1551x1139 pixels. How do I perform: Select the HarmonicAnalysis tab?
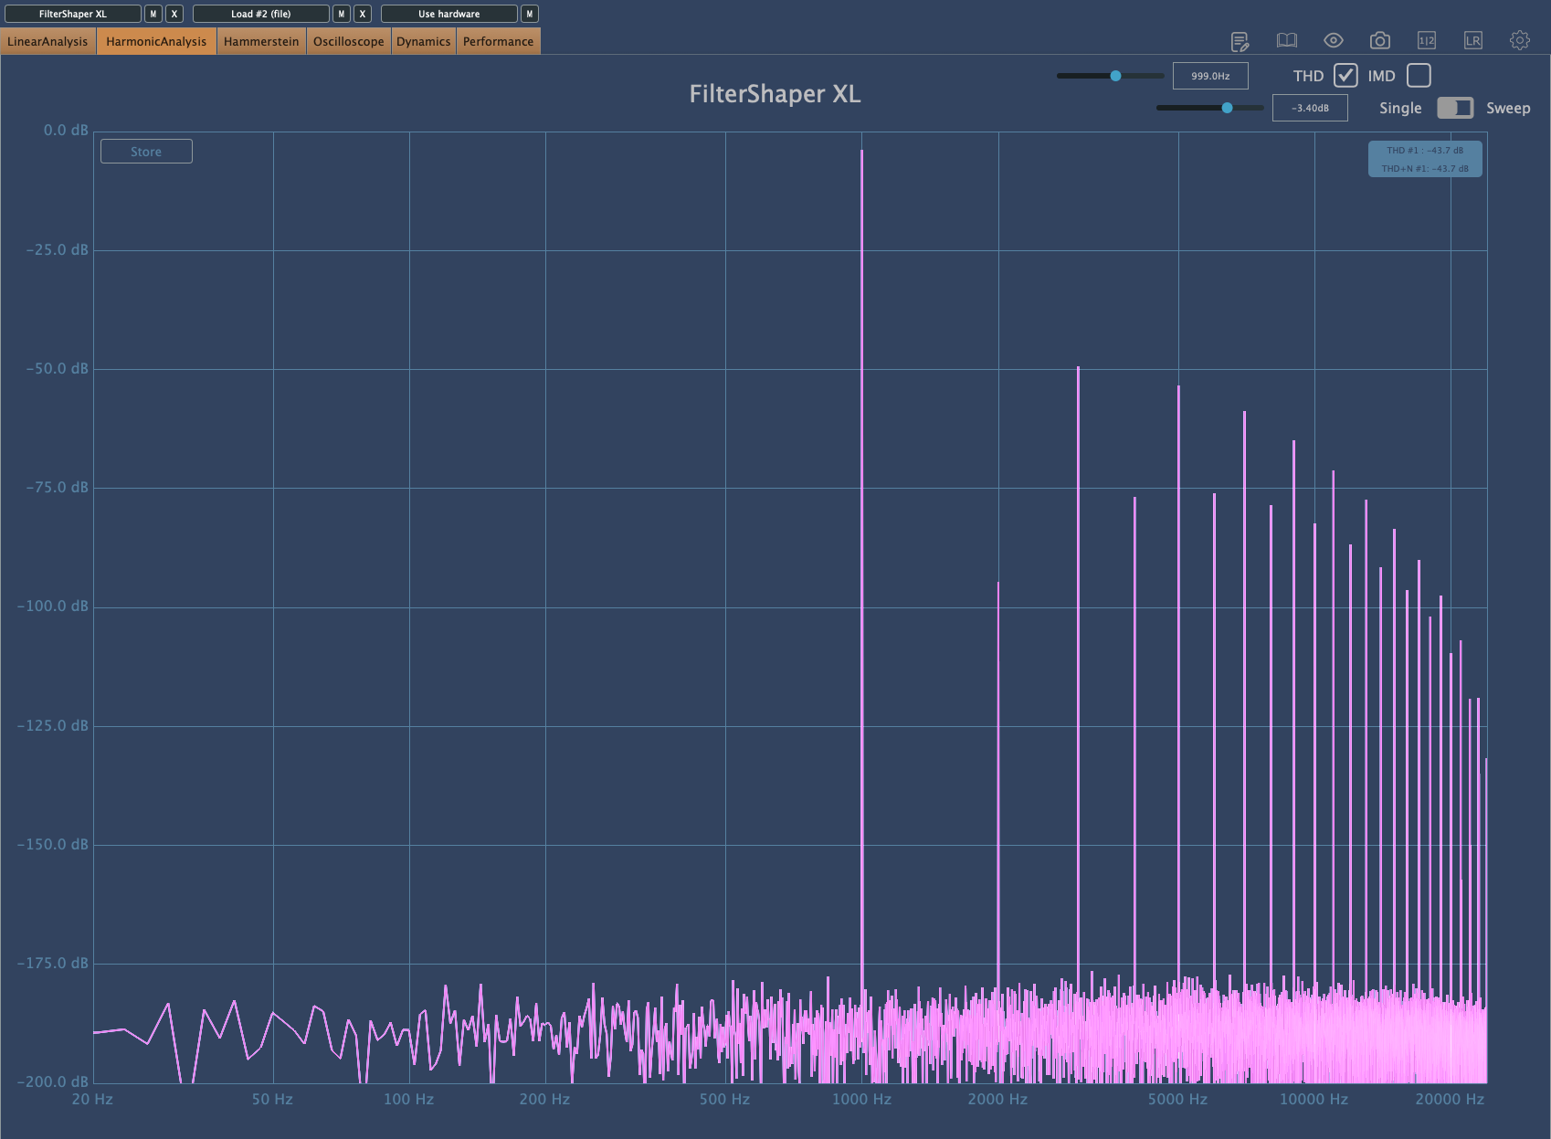(x=156, y=41)
